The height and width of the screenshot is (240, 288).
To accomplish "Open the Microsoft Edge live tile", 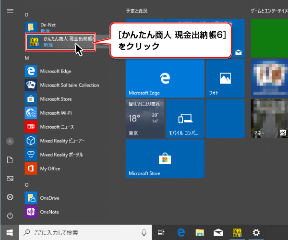I will click(x=165, y=78).
